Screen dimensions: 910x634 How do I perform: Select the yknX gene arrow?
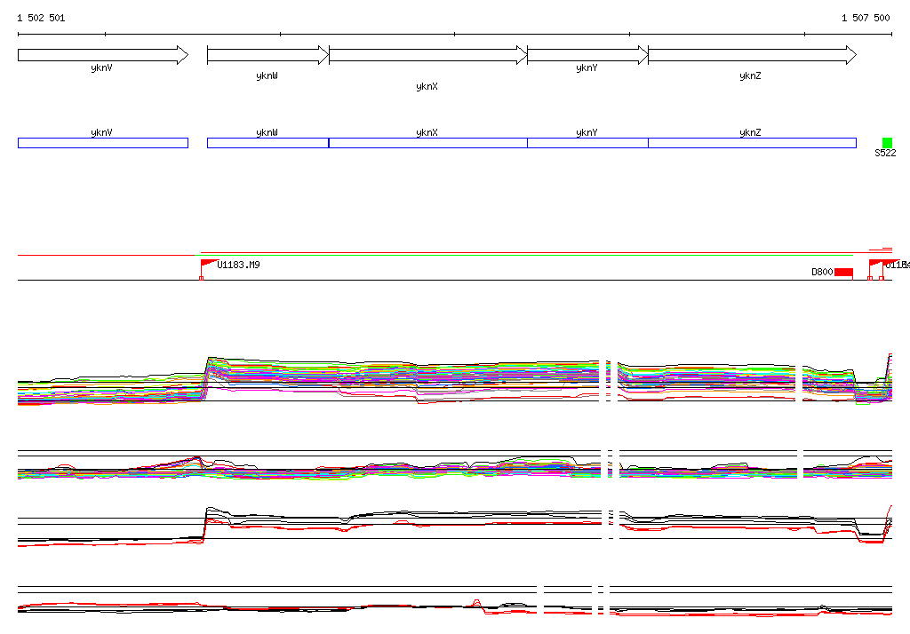pos(428,55)
